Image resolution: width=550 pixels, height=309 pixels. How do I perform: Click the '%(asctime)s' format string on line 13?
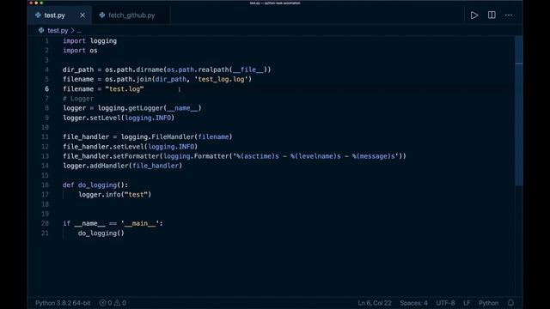[258, 156]
